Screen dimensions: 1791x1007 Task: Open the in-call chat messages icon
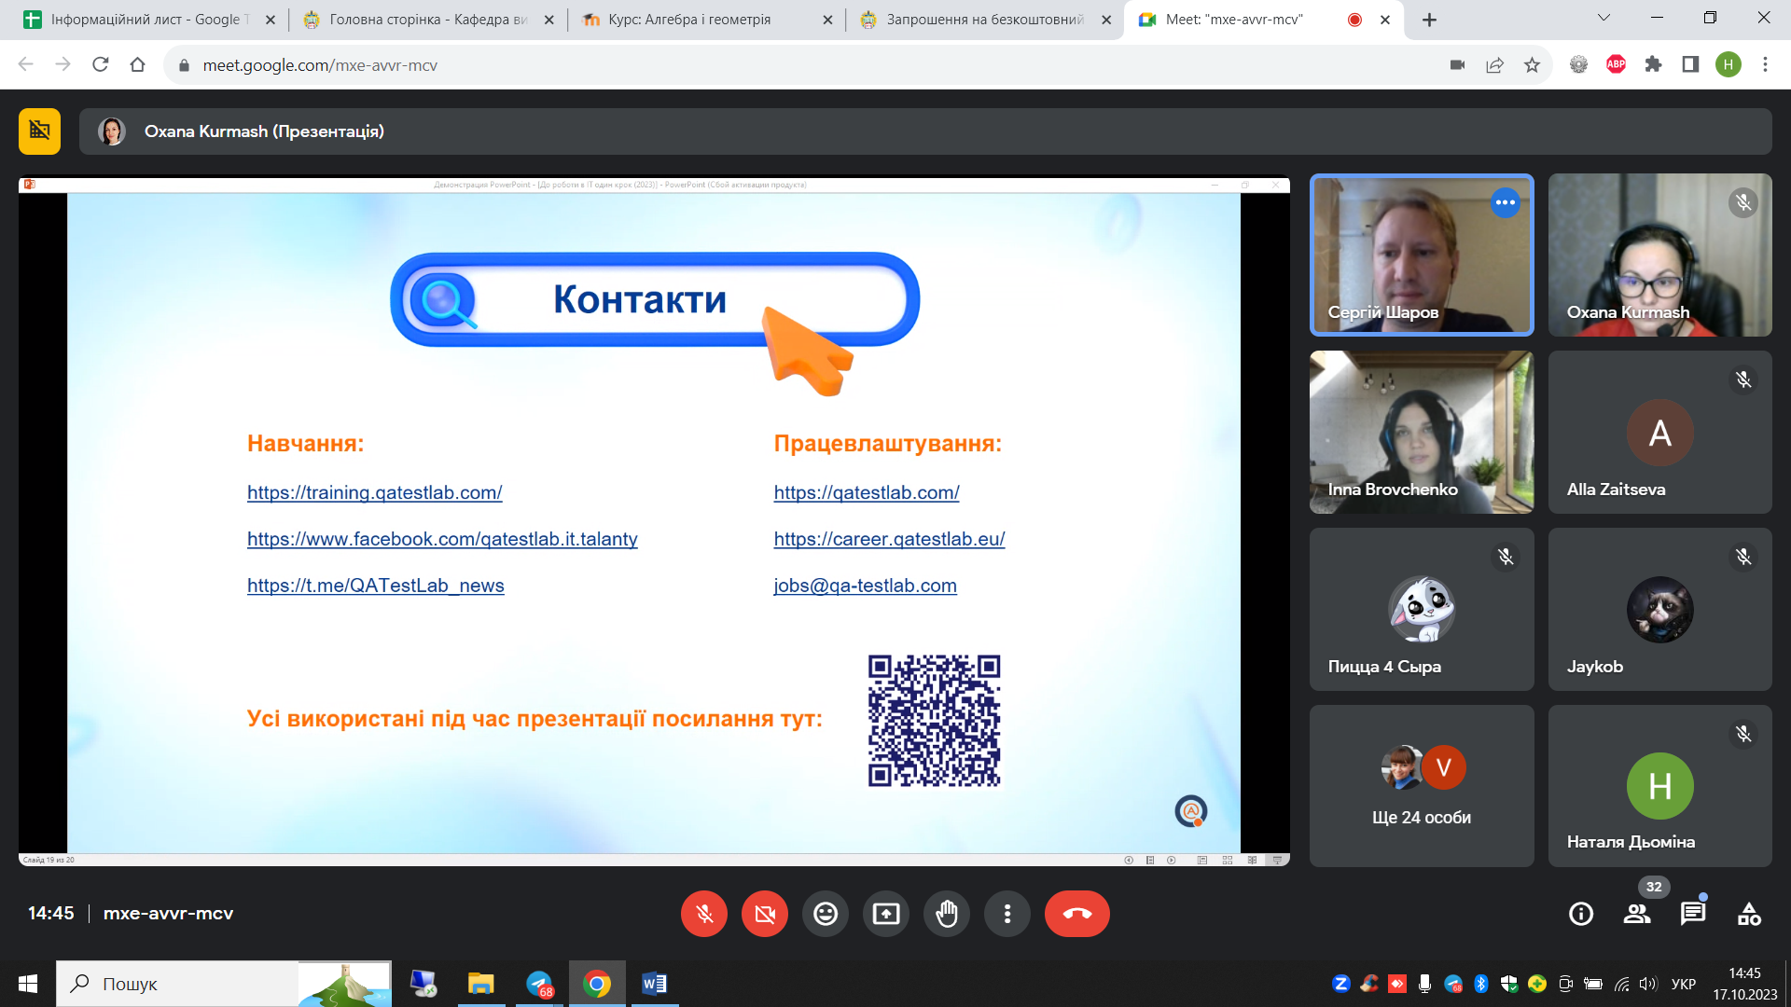pos(1692,914)
